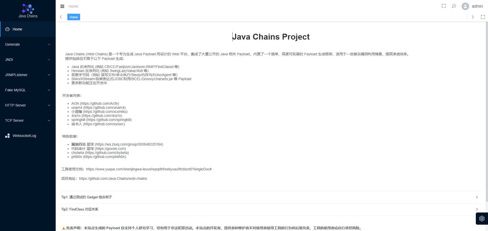Click the 4ra1n developer entry

pos(97,116)
